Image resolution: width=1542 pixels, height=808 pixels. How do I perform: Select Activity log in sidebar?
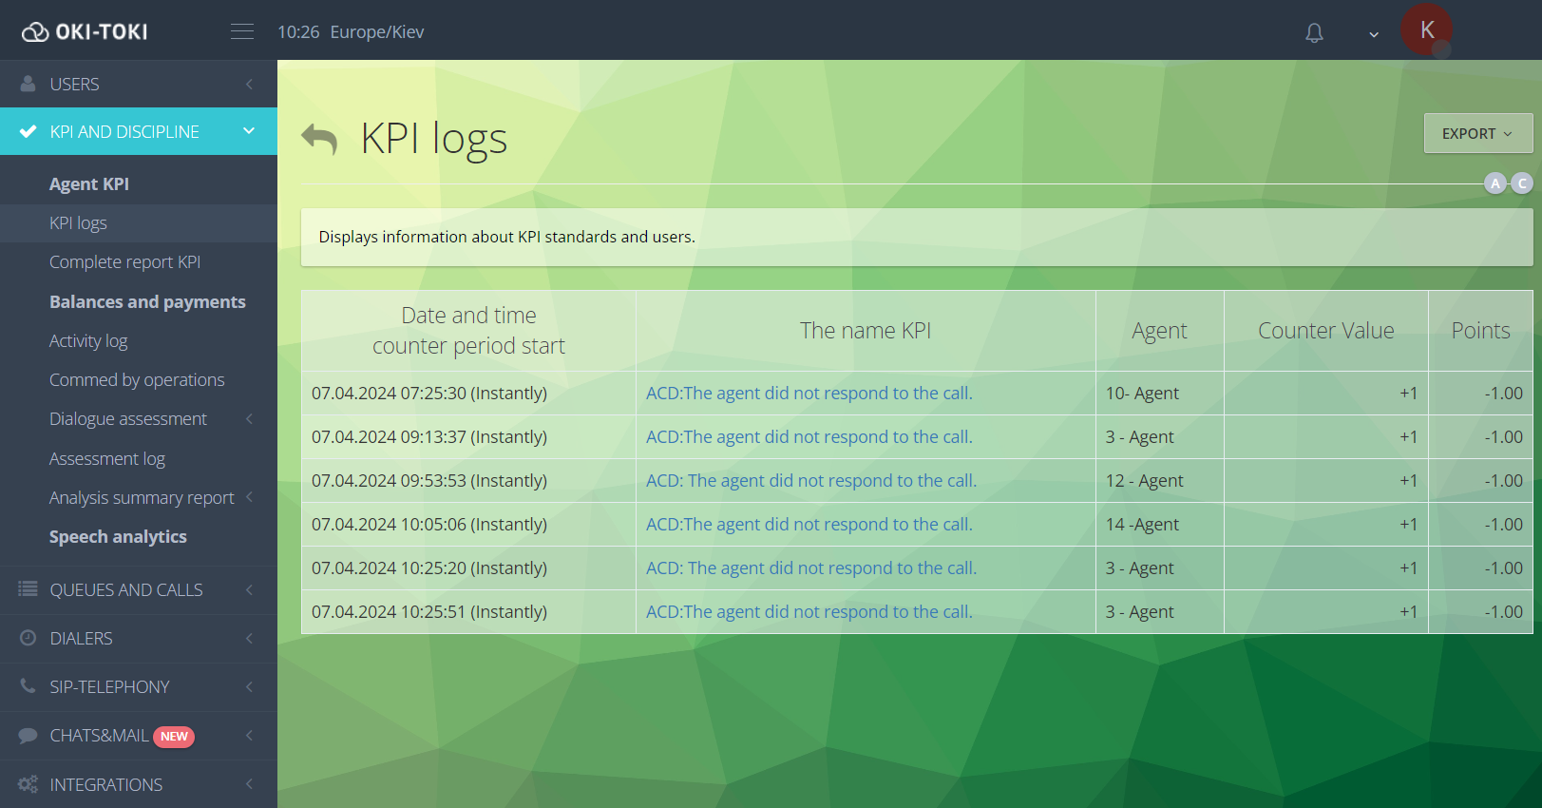(x=88, y=341)
